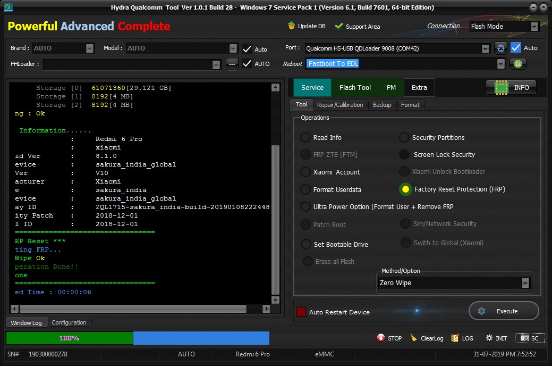Click the status bar date and time
Viewport: 552px width, 366px height.
coord(504,354)
